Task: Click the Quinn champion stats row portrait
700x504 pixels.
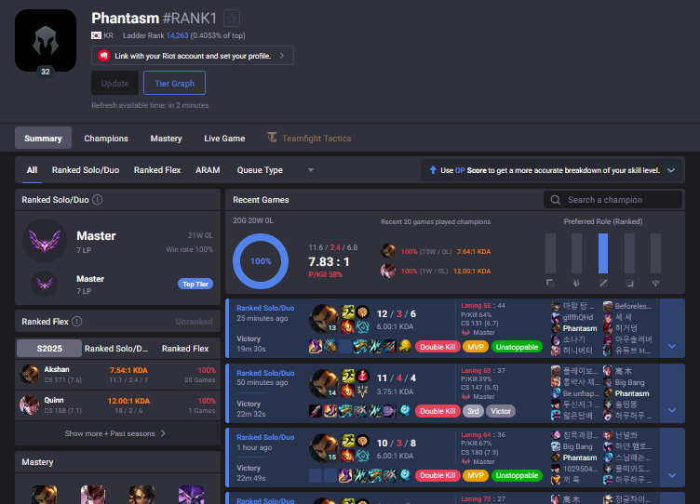Action: pyautogui.click(x=30, y=405)
